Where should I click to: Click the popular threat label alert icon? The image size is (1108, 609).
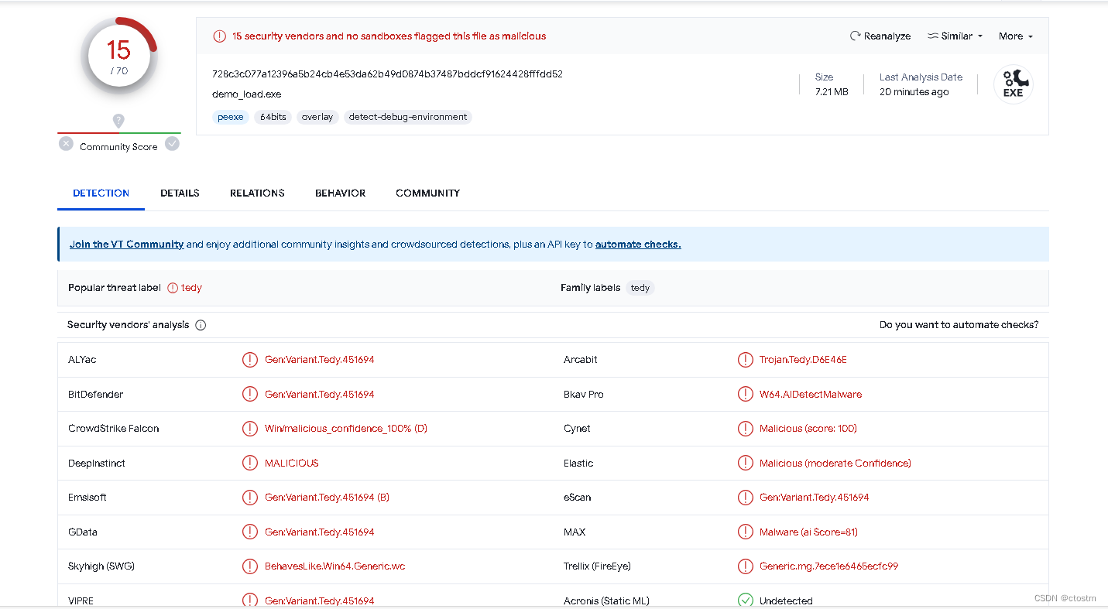click(173, 288)
